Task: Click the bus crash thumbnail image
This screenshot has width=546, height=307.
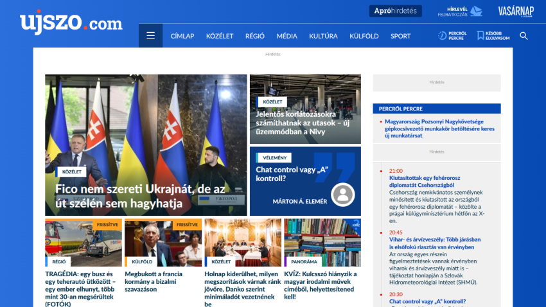Action: tap(84, 242)
